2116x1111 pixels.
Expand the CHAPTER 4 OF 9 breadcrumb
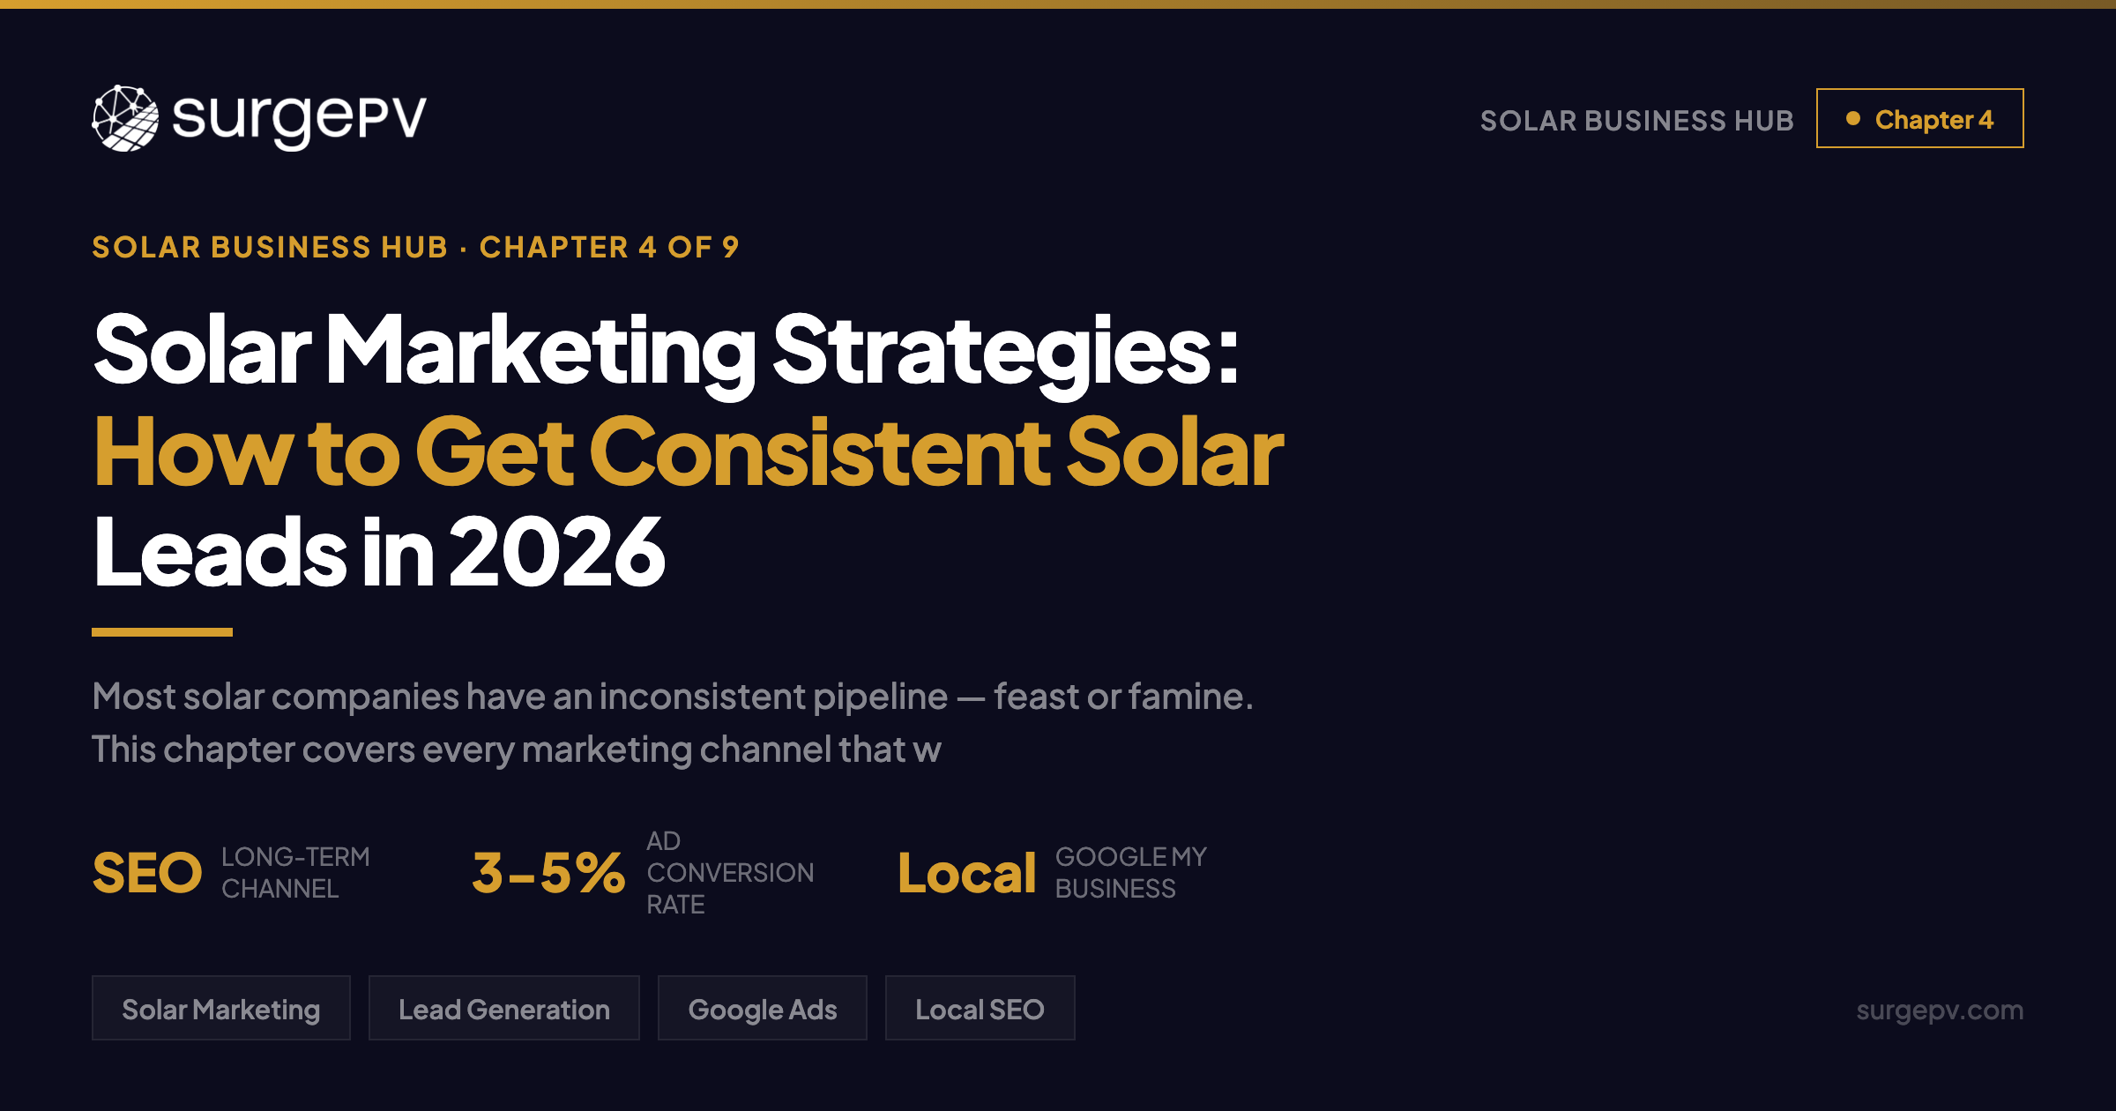pyautogui.click(x=609, y=248)
